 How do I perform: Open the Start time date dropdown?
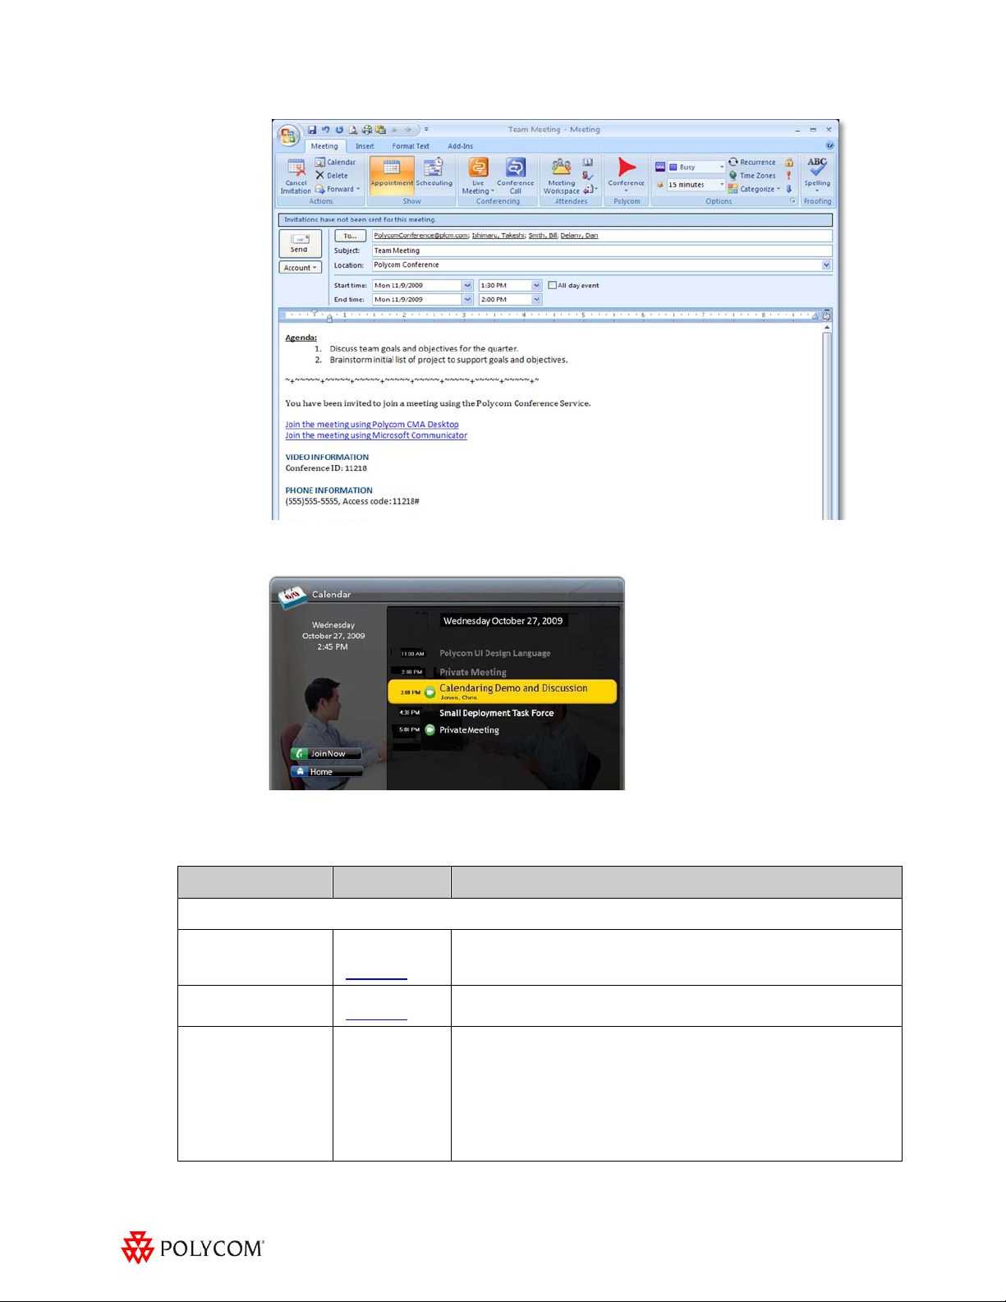pos(467,285)
